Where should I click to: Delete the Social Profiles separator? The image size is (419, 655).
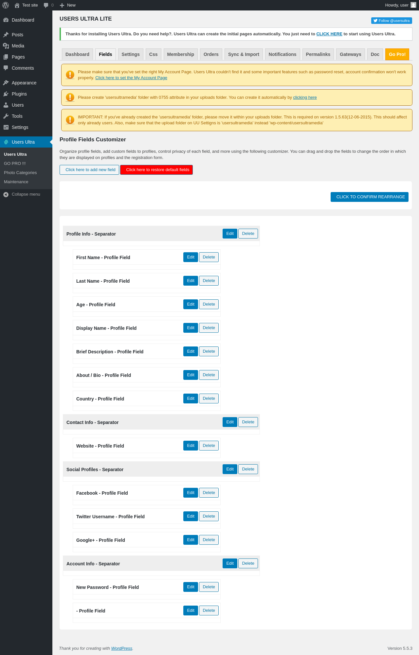(248, 469)
